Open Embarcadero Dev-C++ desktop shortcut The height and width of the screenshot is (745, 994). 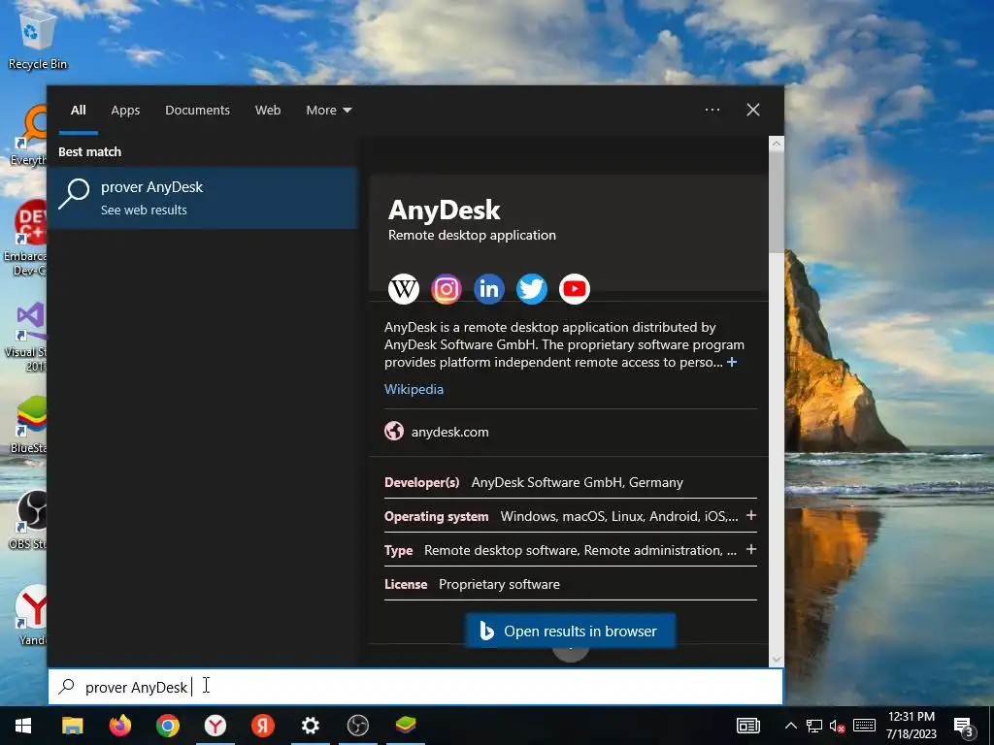tap(25, 239)
